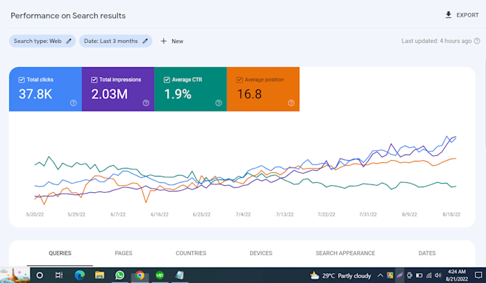Open help icon beside Last updated

click(477, 41)
